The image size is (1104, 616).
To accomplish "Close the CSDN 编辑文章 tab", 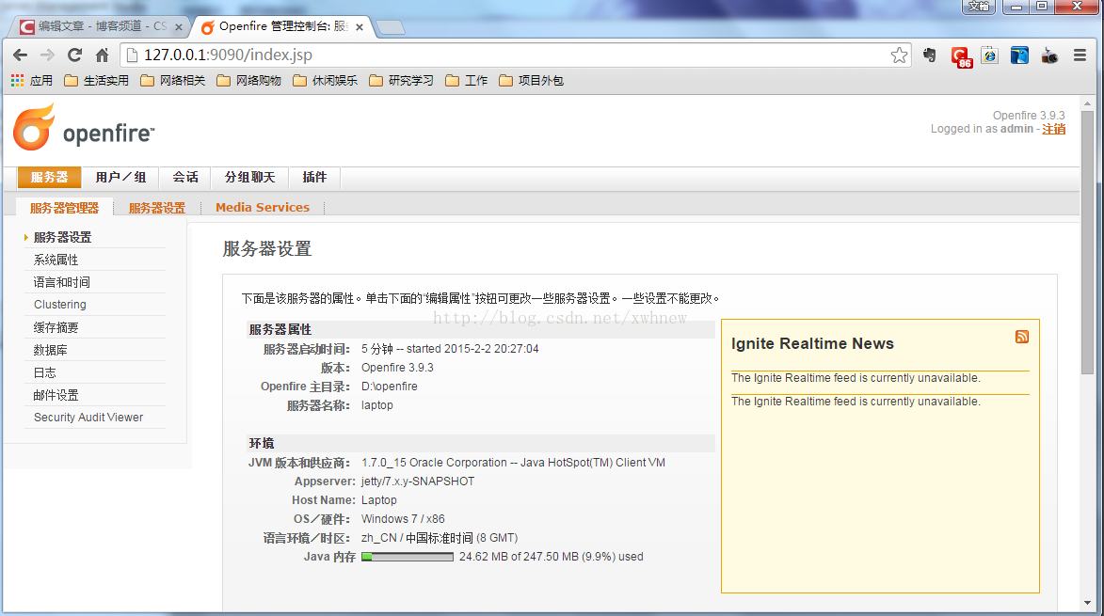I will pyautogui.click(x=178, y=27).
